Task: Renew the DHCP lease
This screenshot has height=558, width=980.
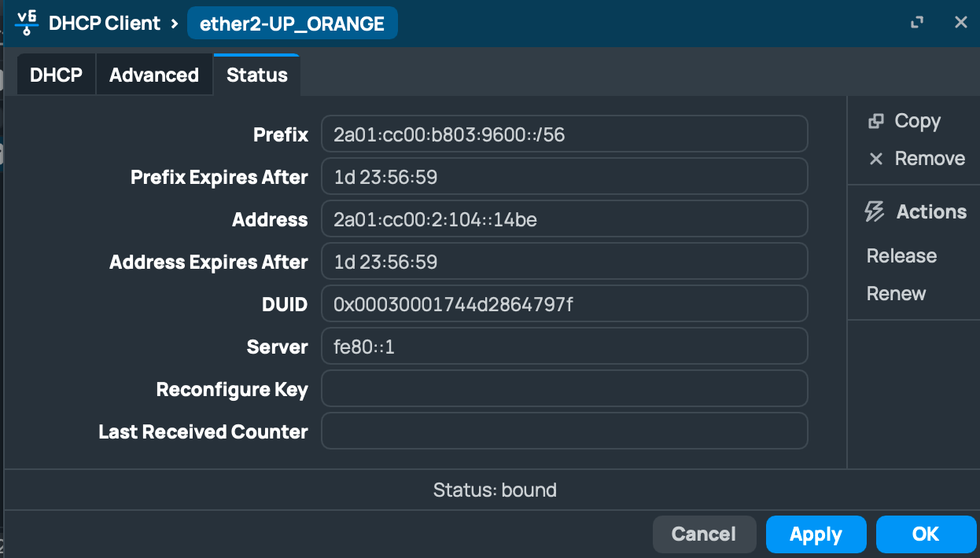Action: tap(896, 294)
